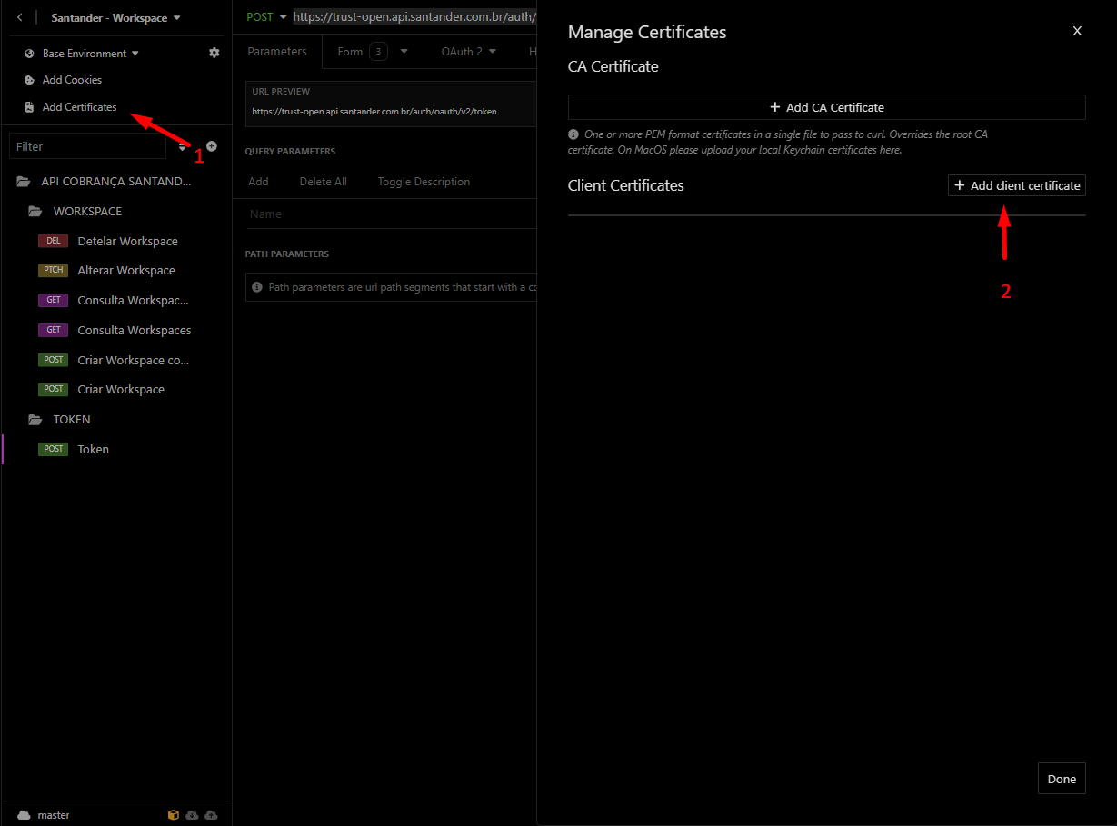The image size is (1117, 826).
Task: Focus the Filter field in the sidebar
Action: click(87, 146)
